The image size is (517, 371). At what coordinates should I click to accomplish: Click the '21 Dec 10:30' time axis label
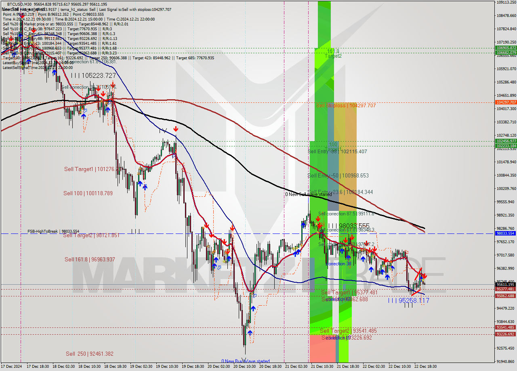coord(322,367)
